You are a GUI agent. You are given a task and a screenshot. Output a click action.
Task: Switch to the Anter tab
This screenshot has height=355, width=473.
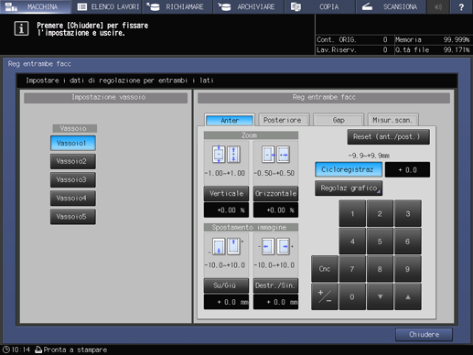230,120
